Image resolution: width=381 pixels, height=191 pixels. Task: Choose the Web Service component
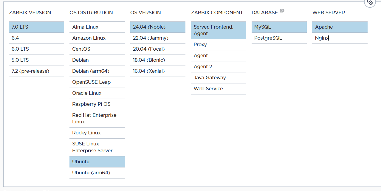click(x=219, y=89)
